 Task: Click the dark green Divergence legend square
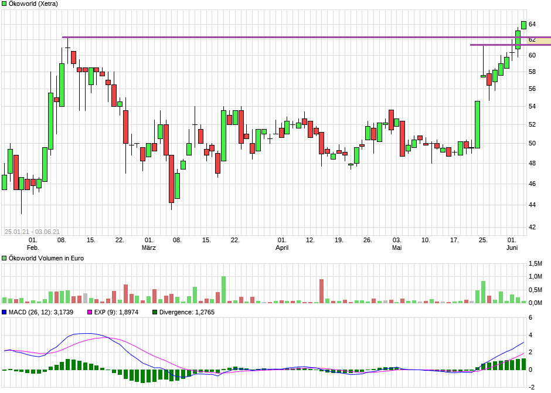[x=154, y=313]
